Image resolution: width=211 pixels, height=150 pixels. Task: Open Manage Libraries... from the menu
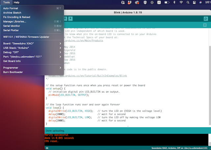click(x=32, y=21)
